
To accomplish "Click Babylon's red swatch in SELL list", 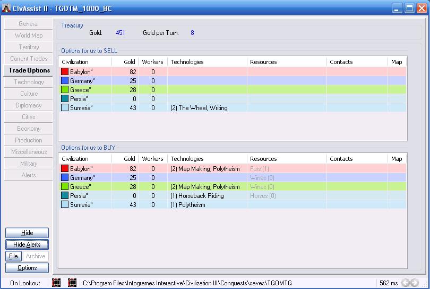I will tap(65, 71).
